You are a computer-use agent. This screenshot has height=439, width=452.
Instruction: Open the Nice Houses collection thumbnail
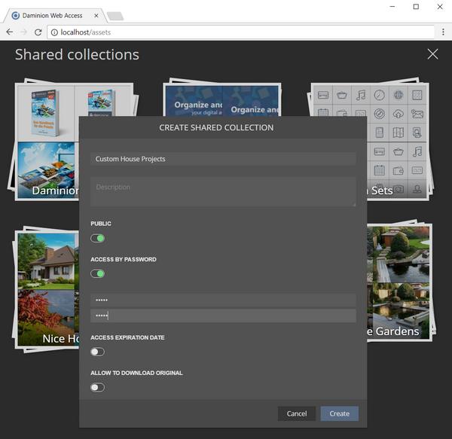[x=46, y=288]
